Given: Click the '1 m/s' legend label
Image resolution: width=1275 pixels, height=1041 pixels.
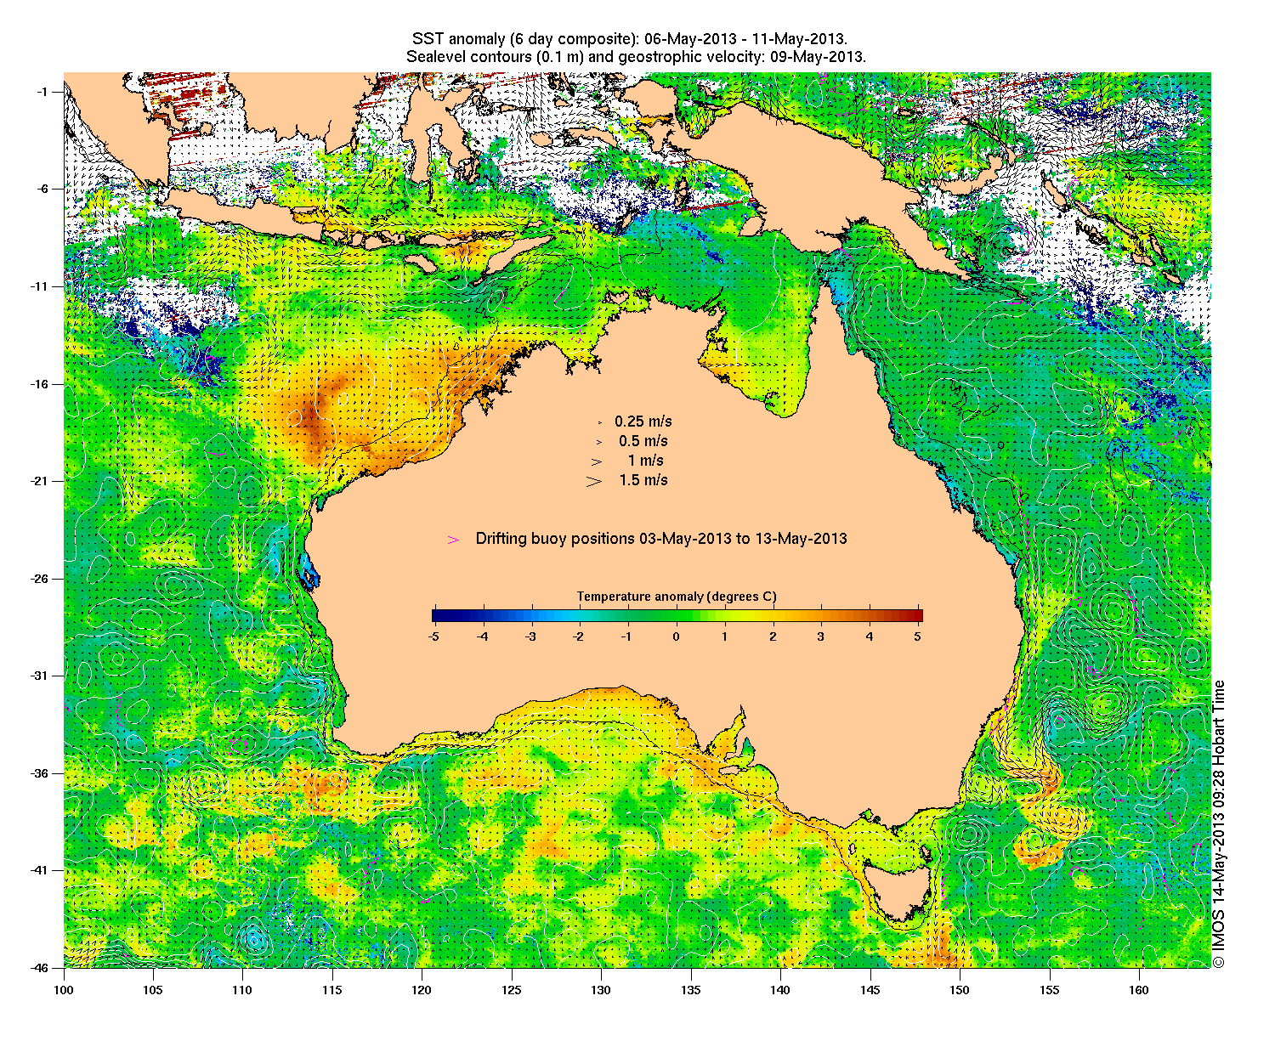Looking at the screenshot, I should 646,461.
